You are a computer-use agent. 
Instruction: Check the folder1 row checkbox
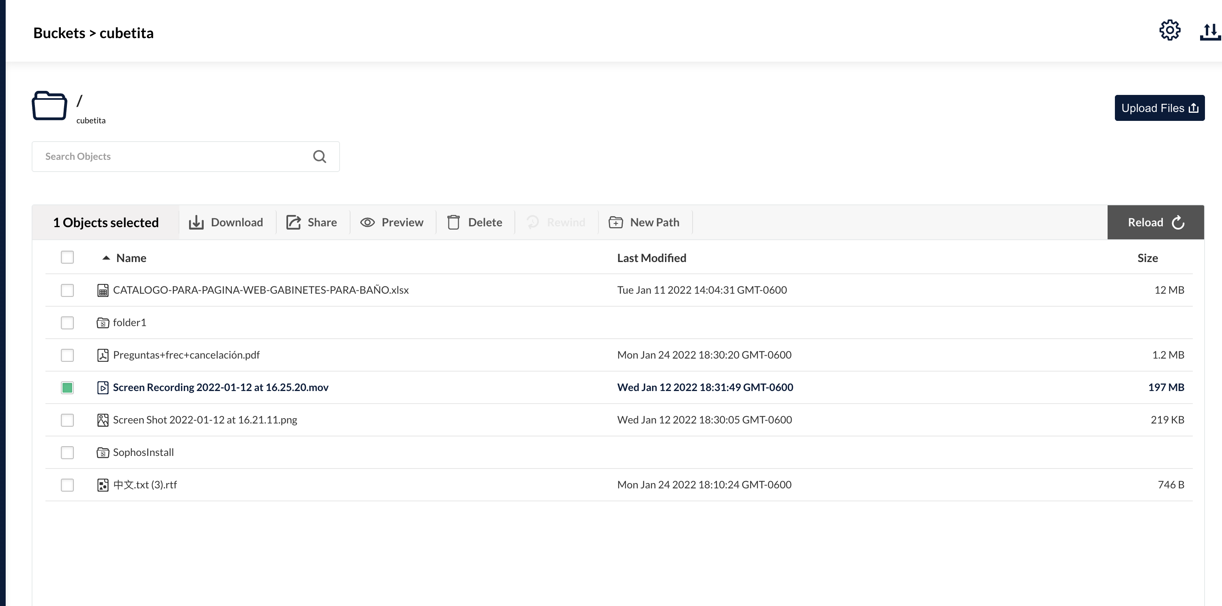pos(67,323)
